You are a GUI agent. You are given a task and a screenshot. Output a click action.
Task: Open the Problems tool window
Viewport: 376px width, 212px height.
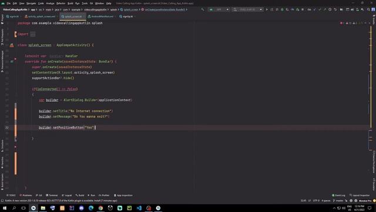tap(26, 196)
